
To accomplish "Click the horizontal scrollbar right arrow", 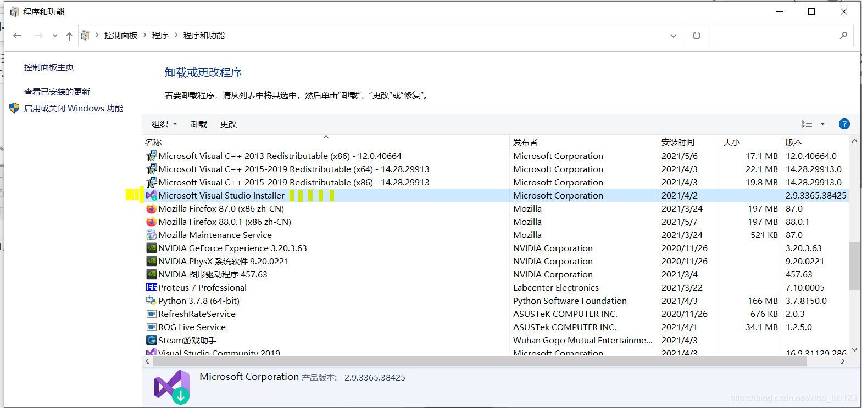I will coord(843,361).
